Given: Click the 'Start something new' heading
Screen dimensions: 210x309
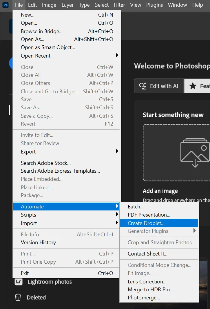Looking at the screenshot, I should point(173,115).
